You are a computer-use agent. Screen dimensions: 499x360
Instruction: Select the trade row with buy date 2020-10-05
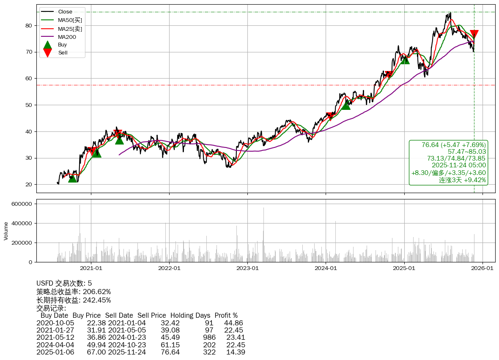tap(140, 323)
